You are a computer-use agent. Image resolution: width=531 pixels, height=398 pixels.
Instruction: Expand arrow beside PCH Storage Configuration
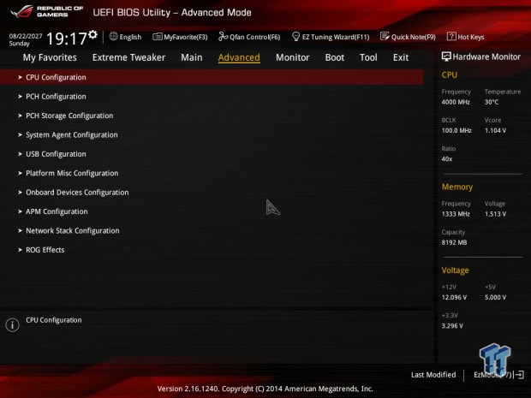20,116
